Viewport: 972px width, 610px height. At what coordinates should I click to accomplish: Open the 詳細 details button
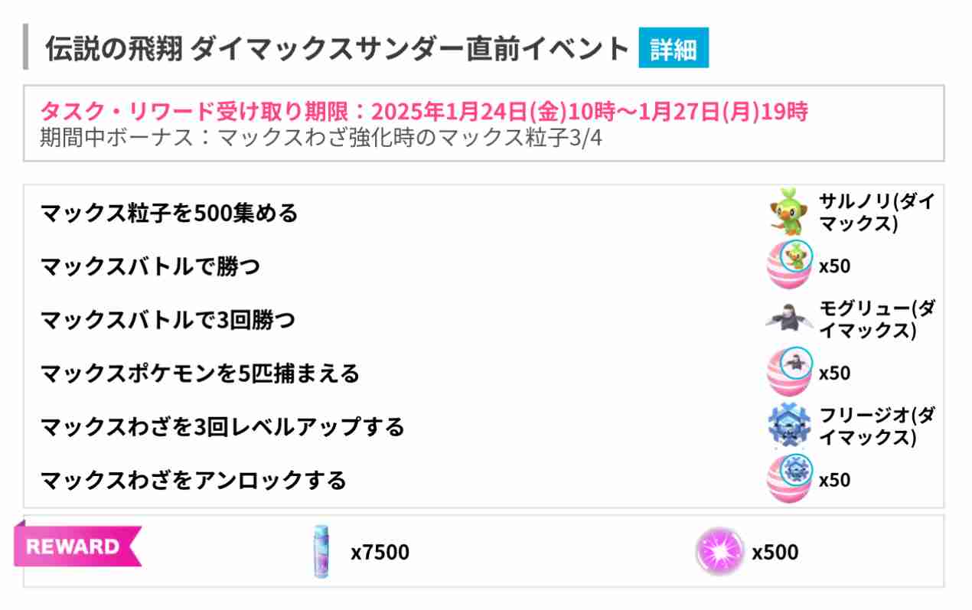[x=674, y=49]
